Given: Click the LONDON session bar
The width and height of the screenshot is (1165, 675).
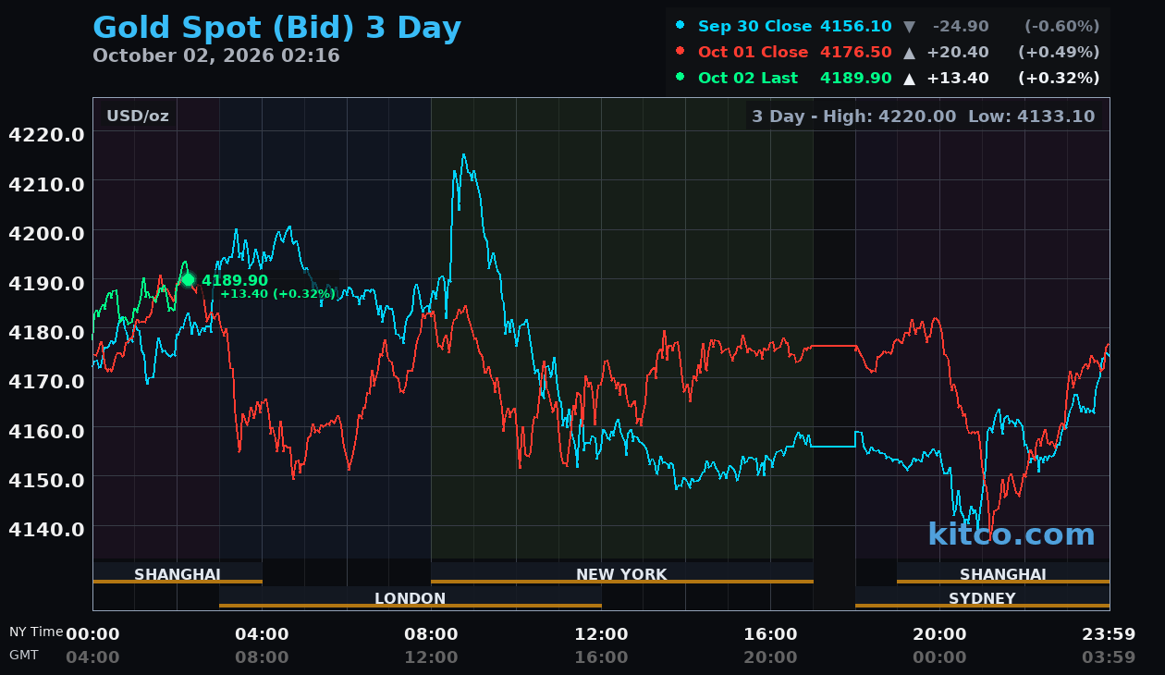Looking at the screenshot, I should coord(411,597).
